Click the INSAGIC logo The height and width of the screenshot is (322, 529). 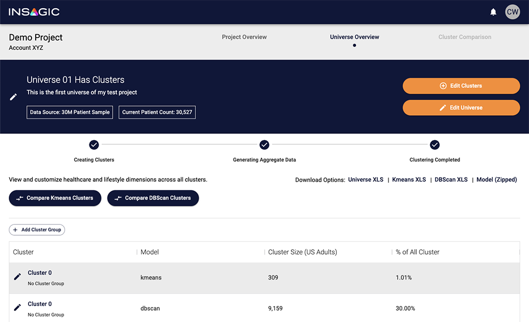pyautogui.click(x=34, y=12)
